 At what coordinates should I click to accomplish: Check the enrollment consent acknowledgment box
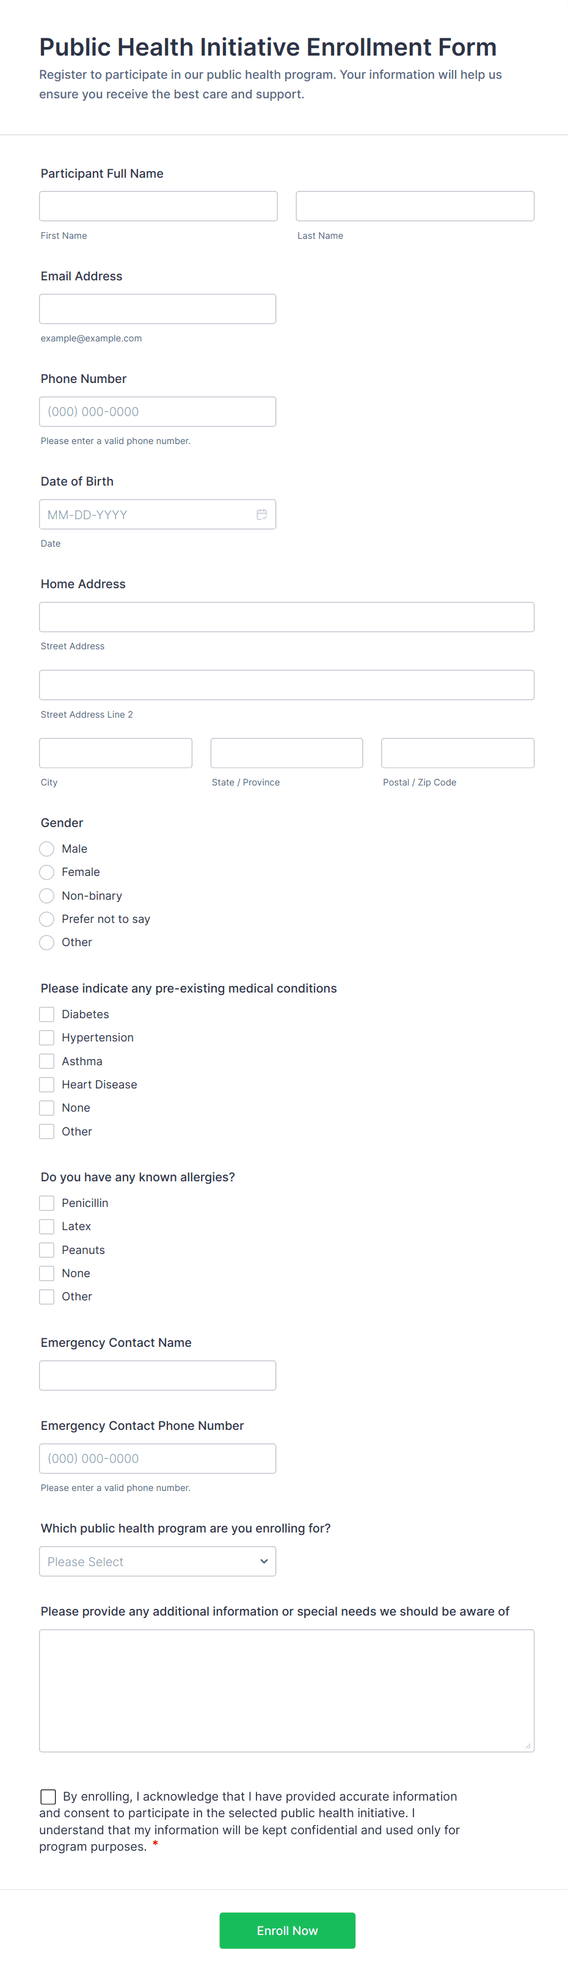click(48, 1796)
